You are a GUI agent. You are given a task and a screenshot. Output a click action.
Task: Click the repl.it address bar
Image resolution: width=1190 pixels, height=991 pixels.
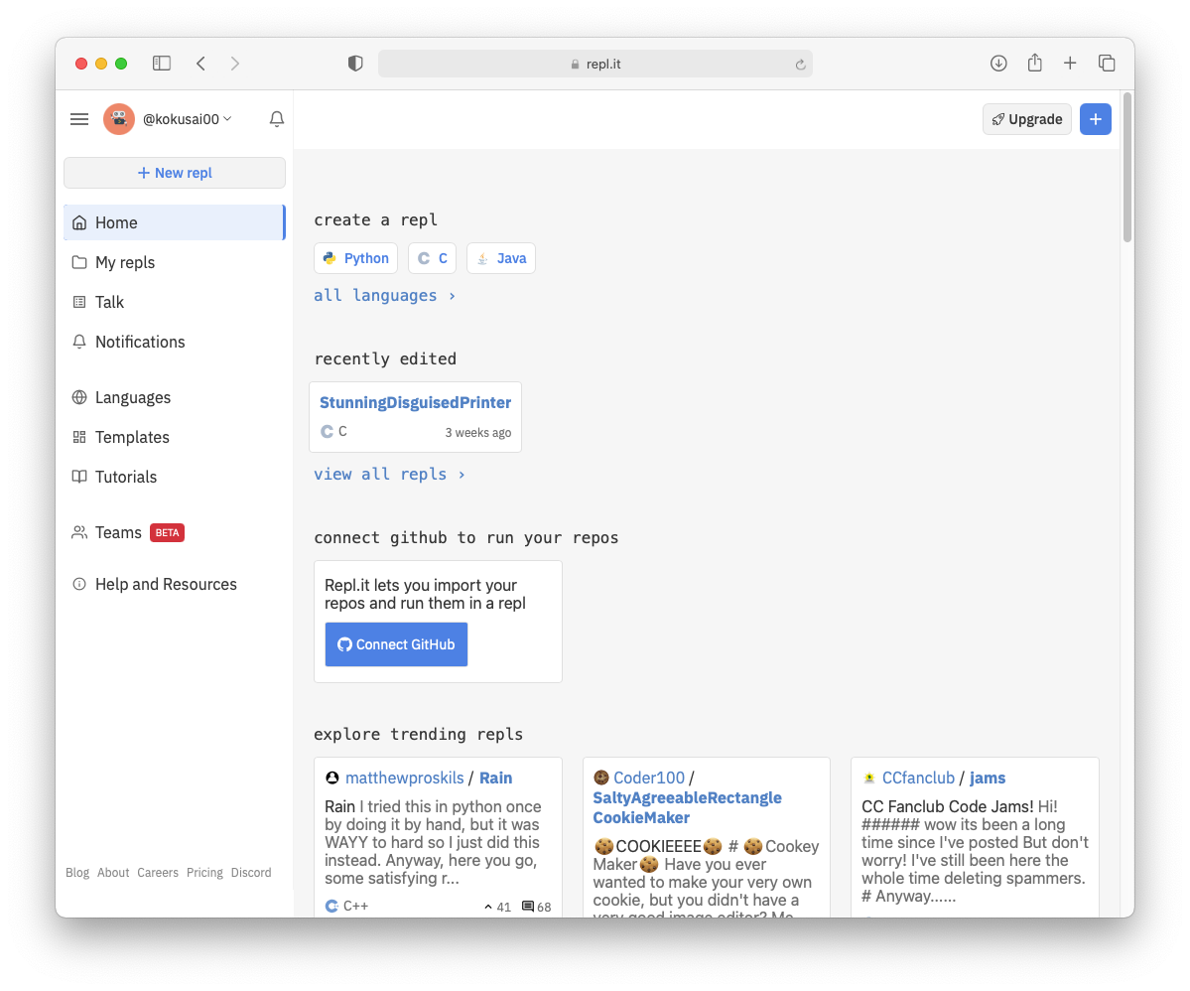click(595, 64)
